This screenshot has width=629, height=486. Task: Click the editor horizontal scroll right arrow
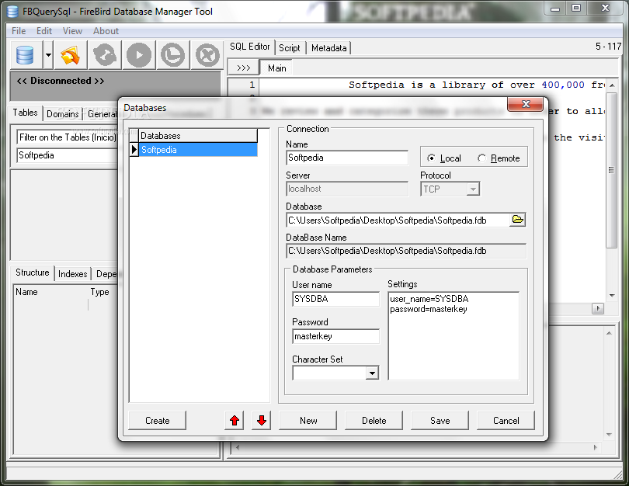598,308
